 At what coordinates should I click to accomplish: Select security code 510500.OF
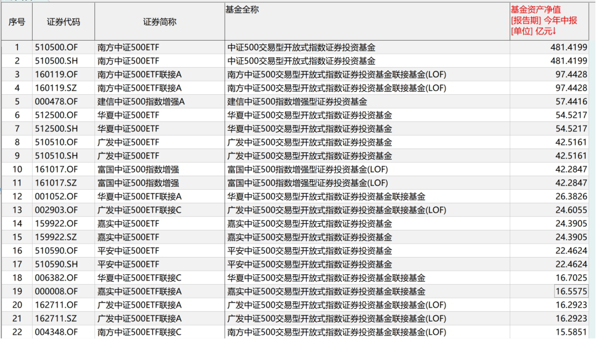point(56,47)
